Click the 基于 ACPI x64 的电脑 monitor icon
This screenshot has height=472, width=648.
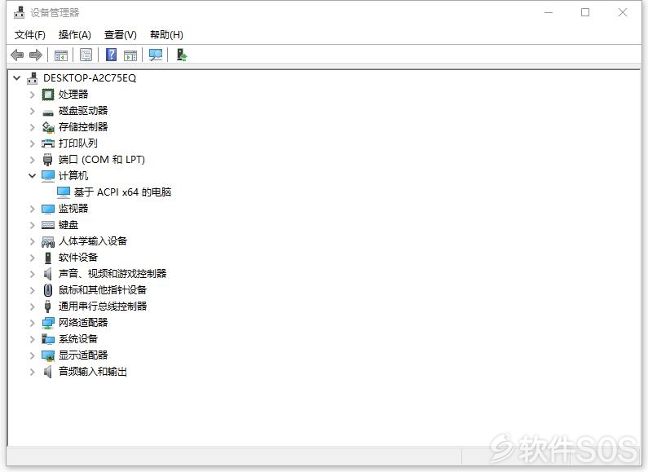tap(64, 192)
